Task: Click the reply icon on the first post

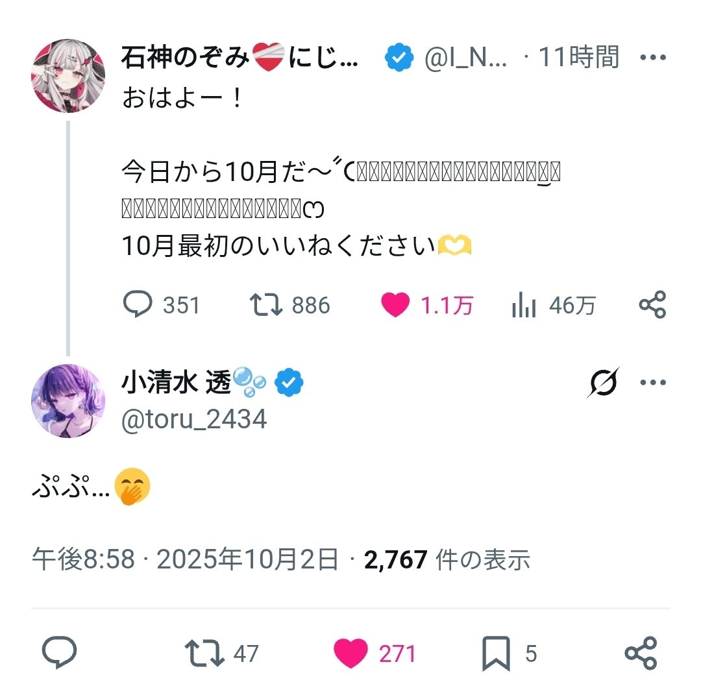Action: (x=137, y=304)
